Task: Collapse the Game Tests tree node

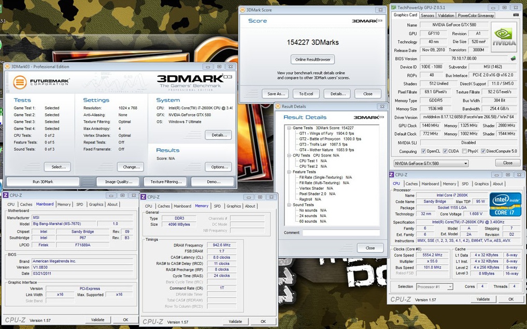Action: point(289,128)
